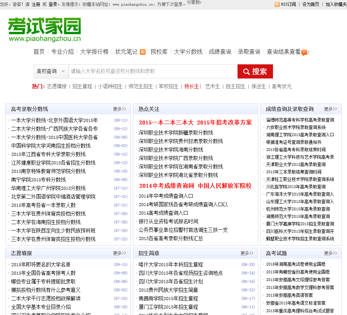
Task: Open the 状元笔记 navigation item
Action: (126, 52)
